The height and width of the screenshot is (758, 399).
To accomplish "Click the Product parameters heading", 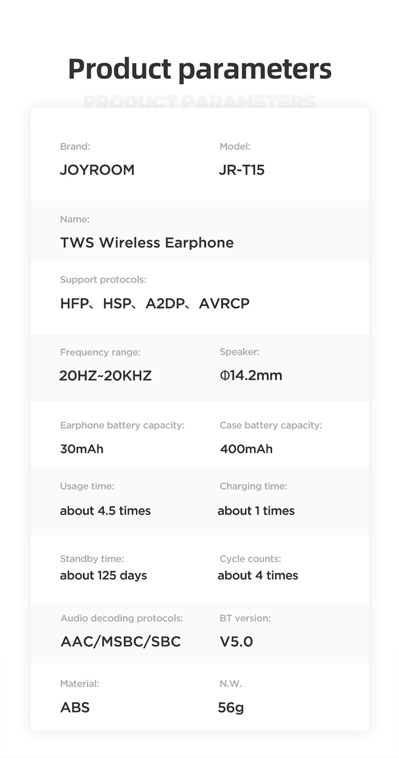I will tap(199, 69).
